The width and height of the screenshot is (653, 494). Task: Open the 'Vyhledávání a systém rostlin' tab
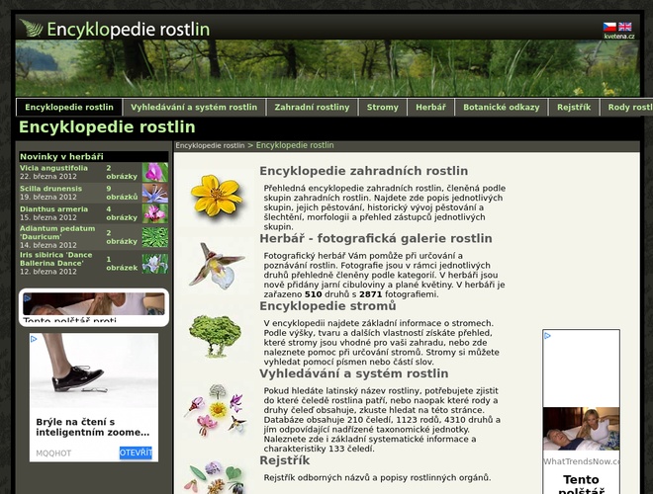pos(194,108)
